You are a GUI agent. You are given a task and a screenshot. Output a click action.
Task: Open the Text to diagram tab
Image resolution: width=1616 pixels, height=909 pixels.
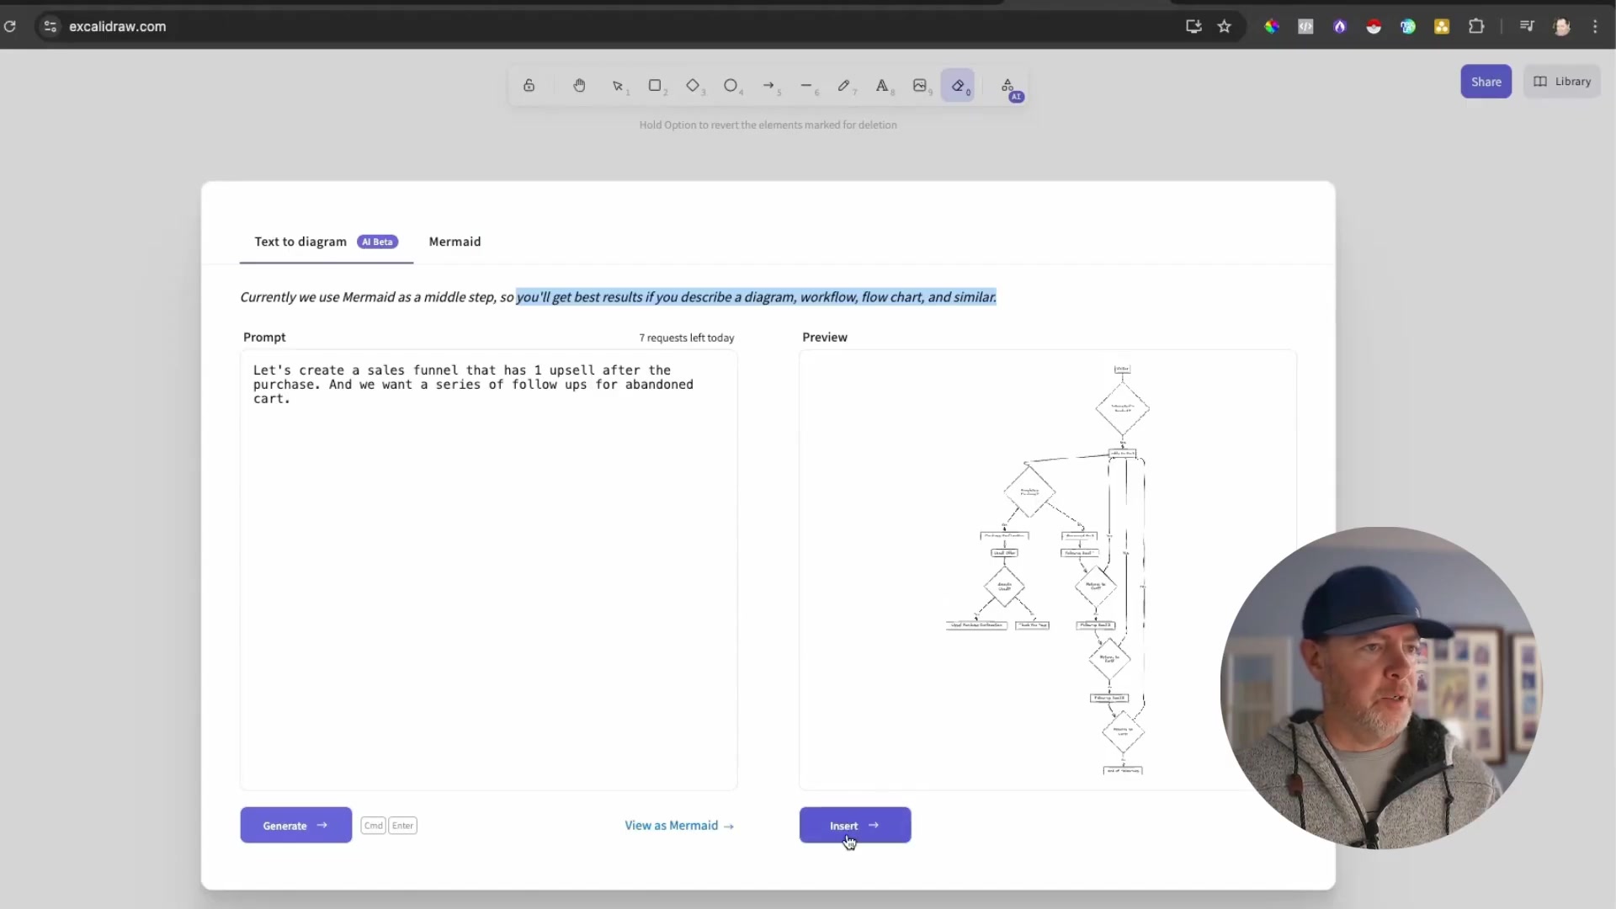[300, 242]
